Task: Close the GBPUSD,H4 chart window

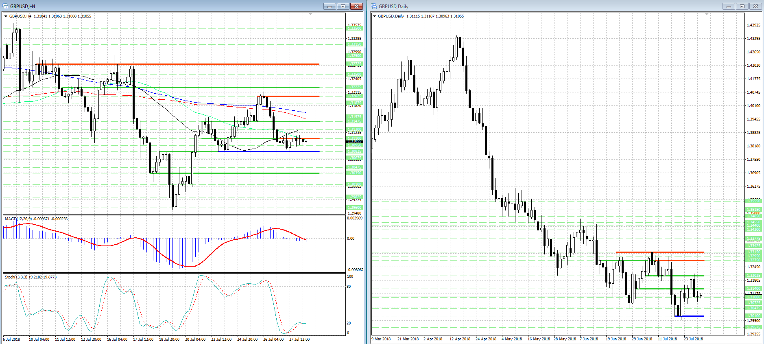Action: 356,6
